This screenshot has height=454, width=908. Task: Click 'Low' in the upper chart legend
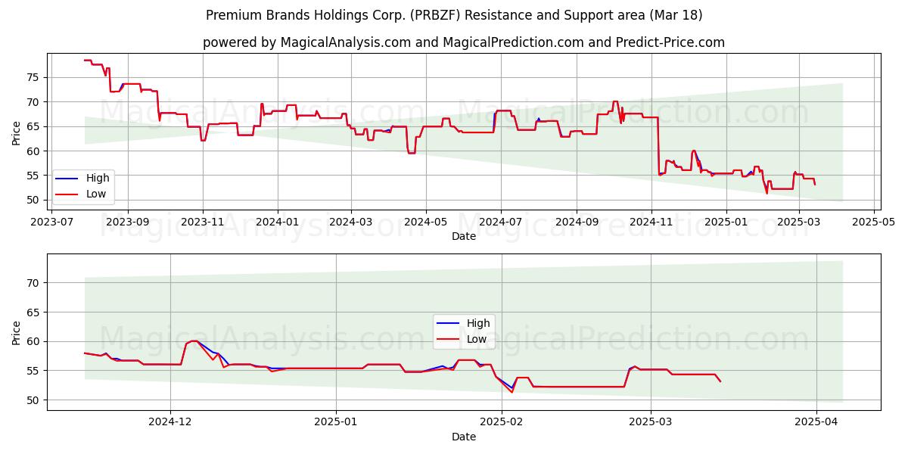click(96, 194)
